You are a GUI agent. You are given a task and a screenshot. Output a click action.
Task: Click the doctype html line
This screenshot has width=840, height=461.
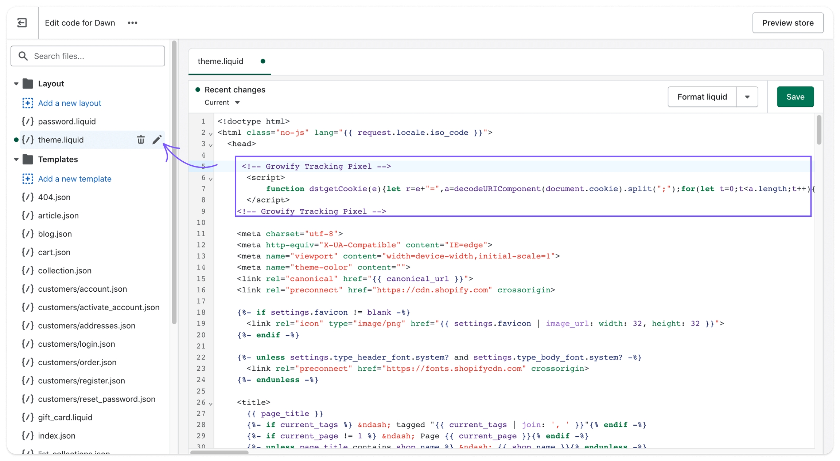(x=254, y=121)
